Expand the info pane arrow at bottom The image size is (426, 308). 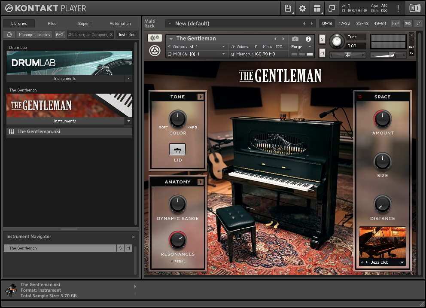pyautogui.click(x=135, y=286)
